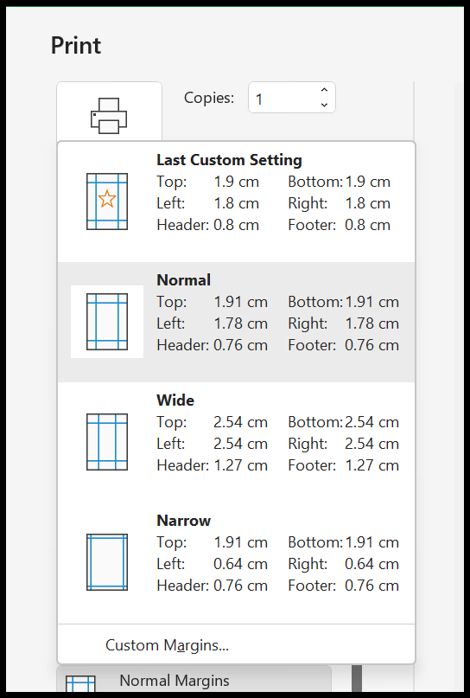470x698 pixels.
Task: Select the Last Custom Setting star margin icon
Action: click(x=107, y=202)
